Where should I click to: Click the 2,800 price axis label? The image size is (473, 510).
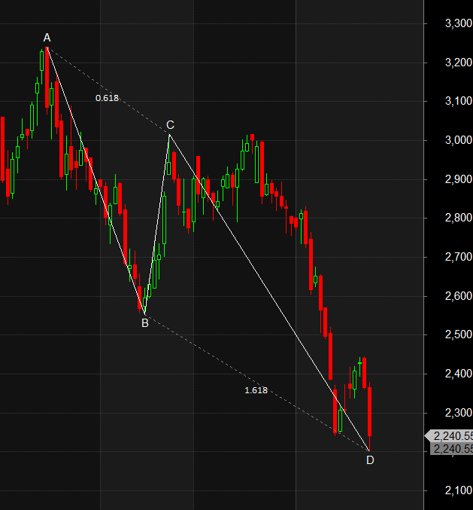tap(459, 218)
